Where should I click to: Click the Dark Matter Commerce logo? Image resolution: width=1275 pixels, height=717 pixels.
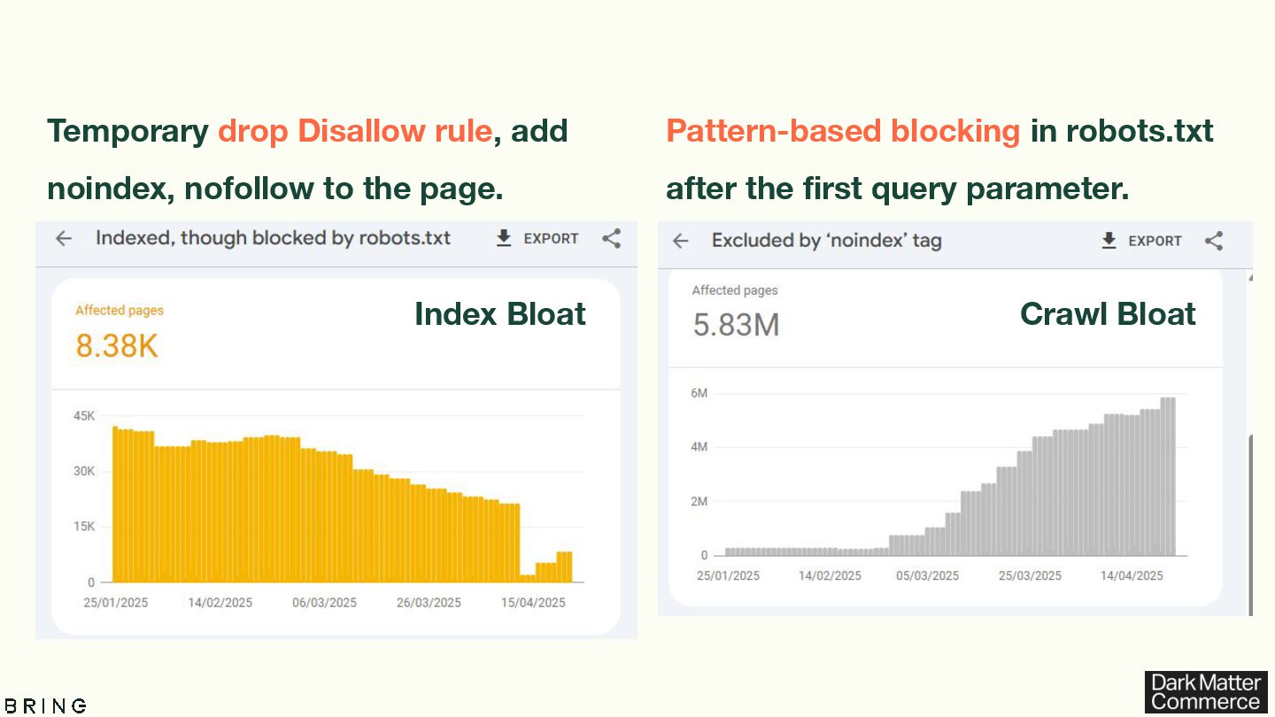(1205, 692)
